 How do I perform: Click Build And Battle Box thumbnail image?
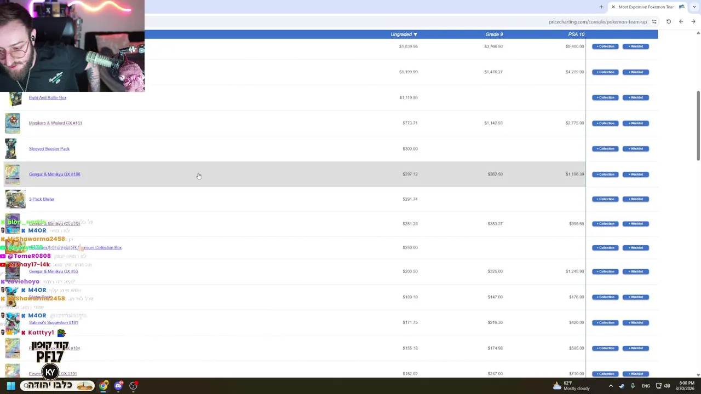(x=15, y=99)
